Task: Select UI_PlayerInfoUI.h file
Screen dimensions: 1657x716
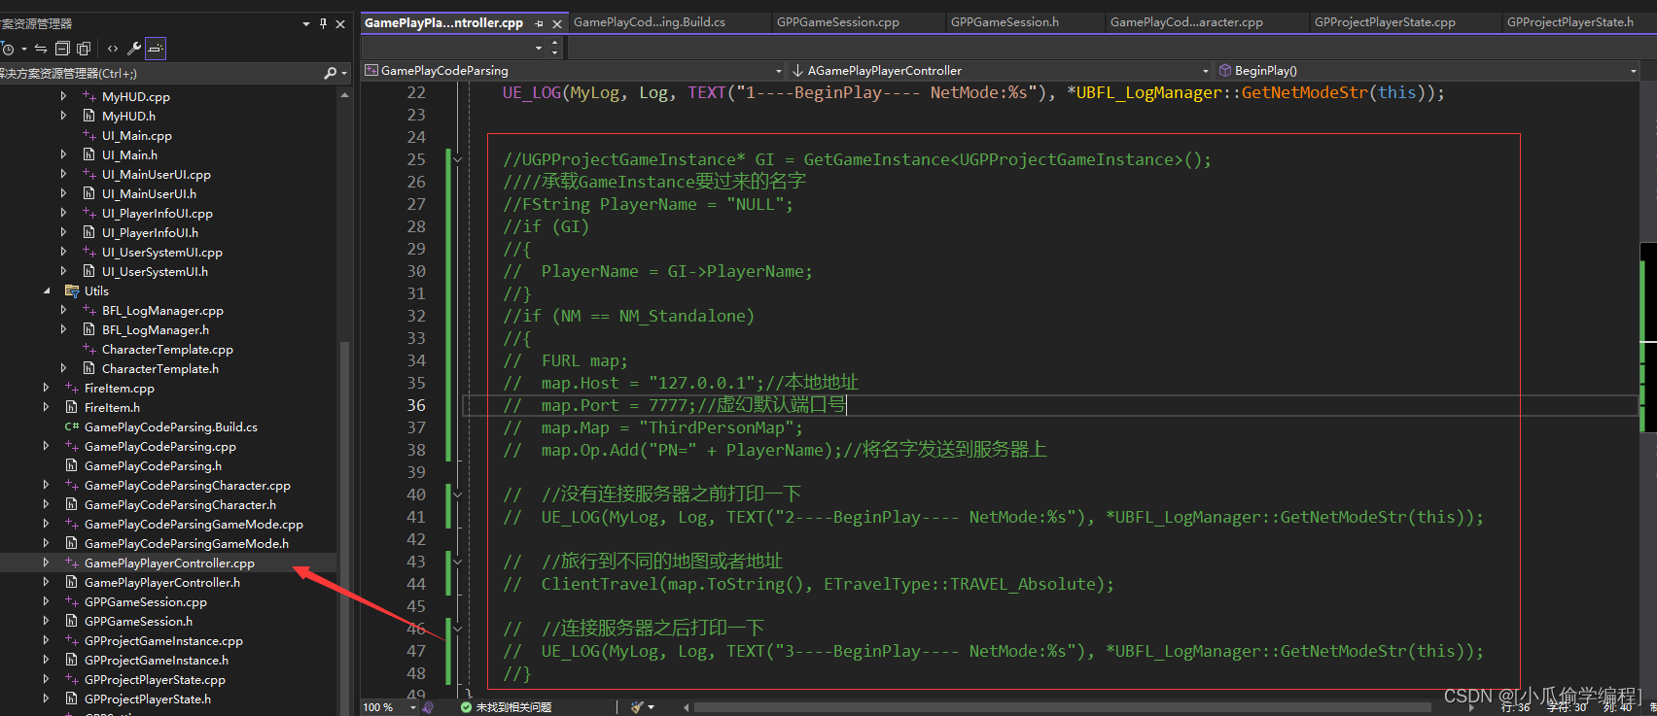Action: (150, 232)
